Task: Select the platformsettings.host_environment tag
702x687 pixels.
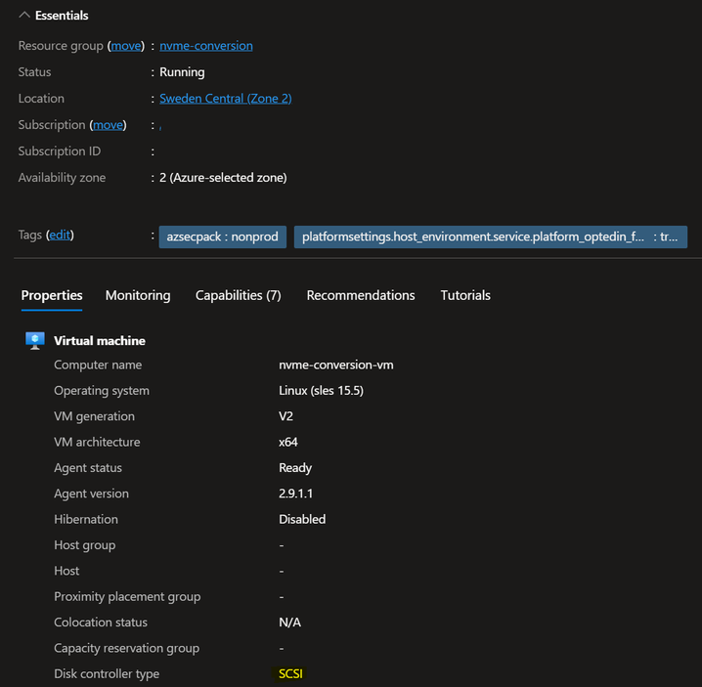Action: coord(490,236)
